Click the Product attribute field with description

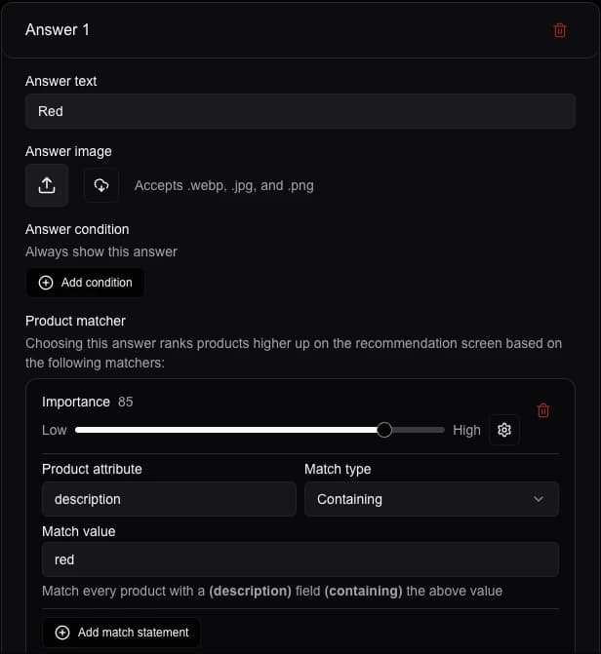(169, 499)
